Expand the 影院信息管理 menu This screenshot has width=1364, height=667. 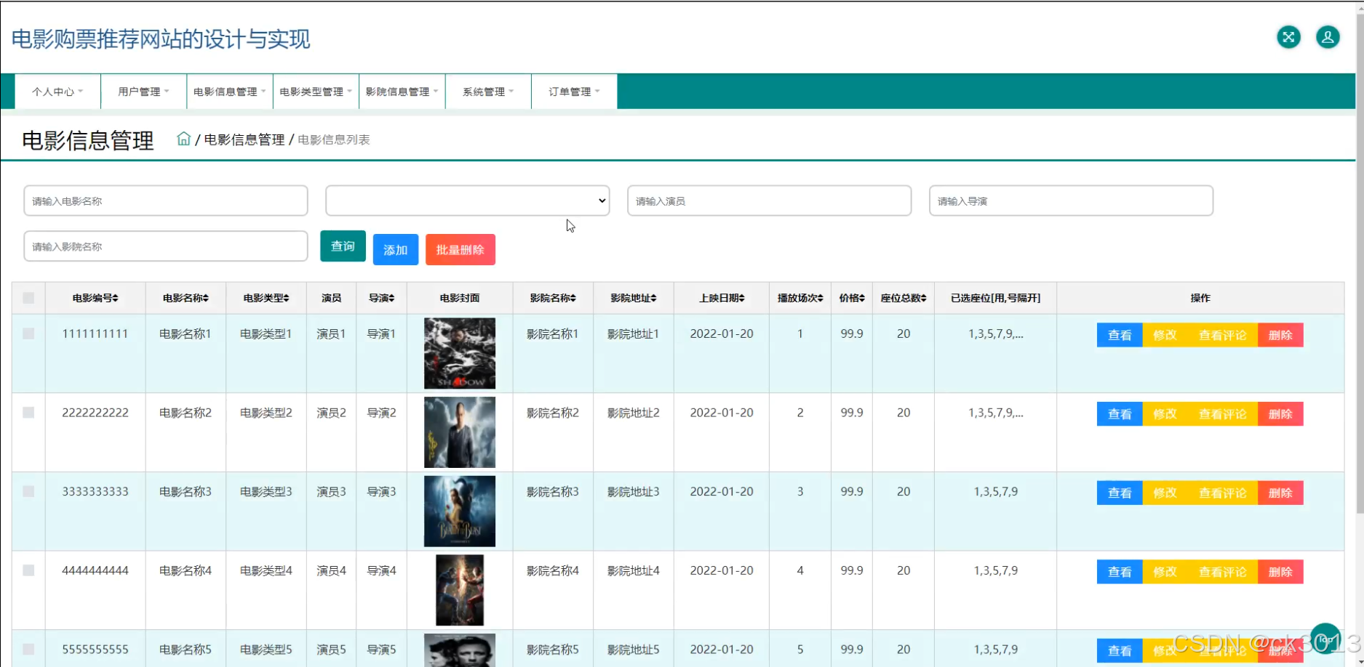coord(402,92)
